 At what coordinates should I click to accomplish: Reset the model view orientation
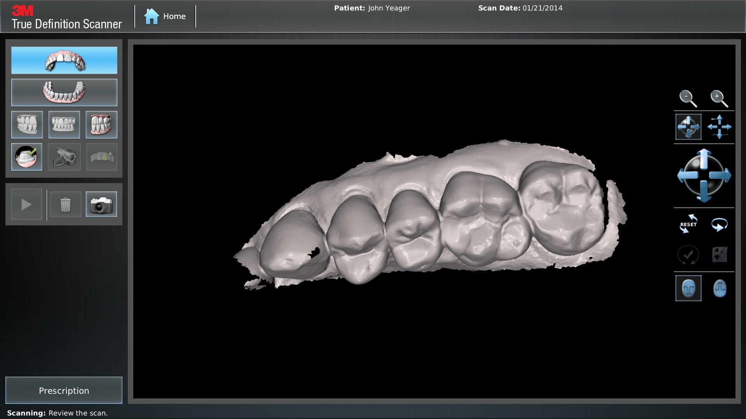(688, 224)
